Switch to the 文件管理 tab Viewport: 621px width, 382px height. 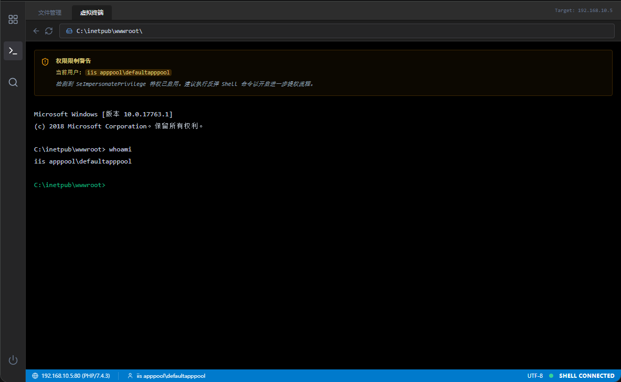50,13
